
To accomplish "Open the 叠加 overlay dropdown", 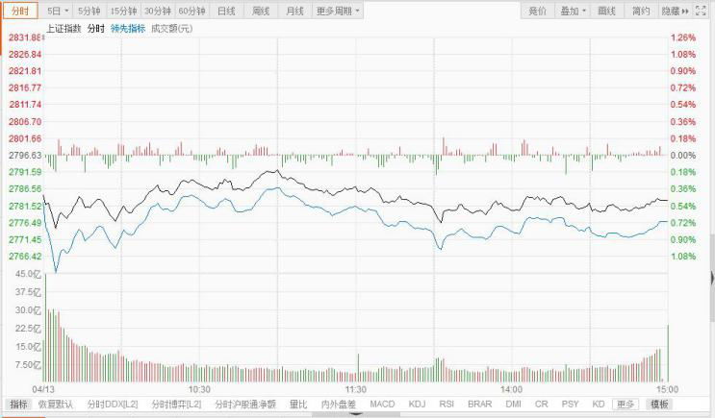I will [x=573, y=11].
